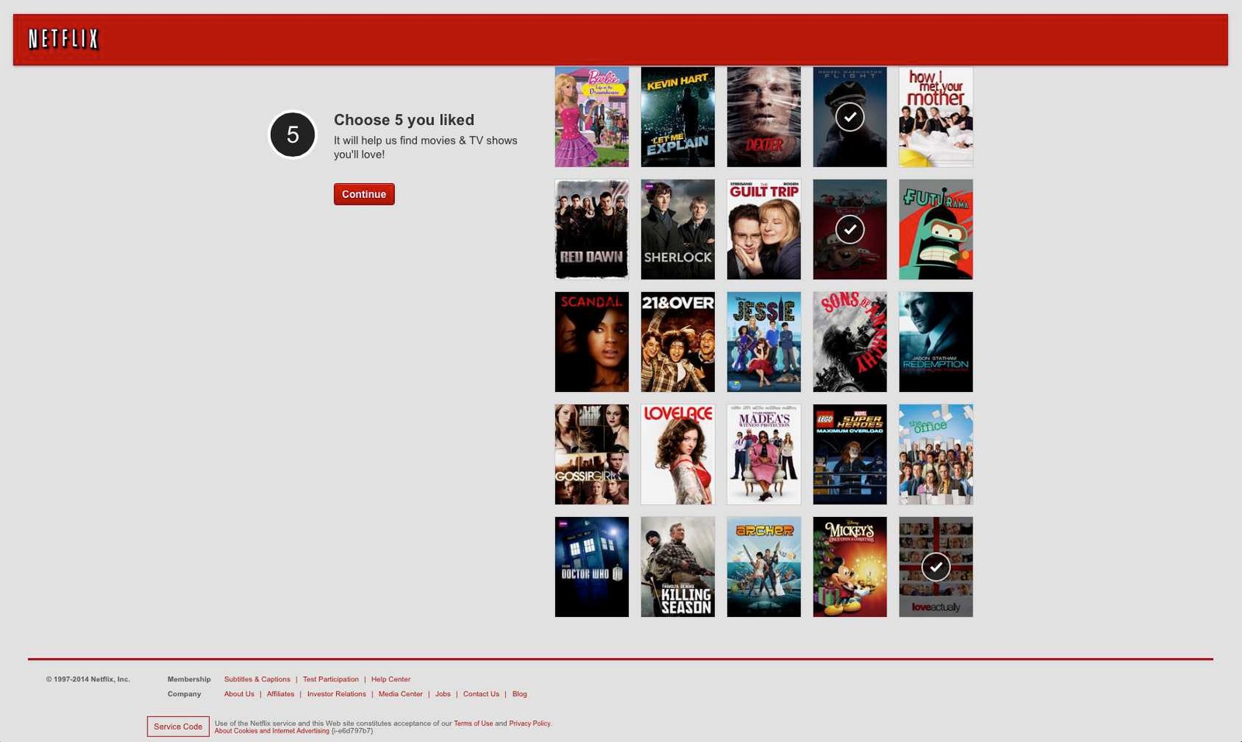1242x742 pixels.
Task: Open Investor Relations link
Action: [336, 694]
